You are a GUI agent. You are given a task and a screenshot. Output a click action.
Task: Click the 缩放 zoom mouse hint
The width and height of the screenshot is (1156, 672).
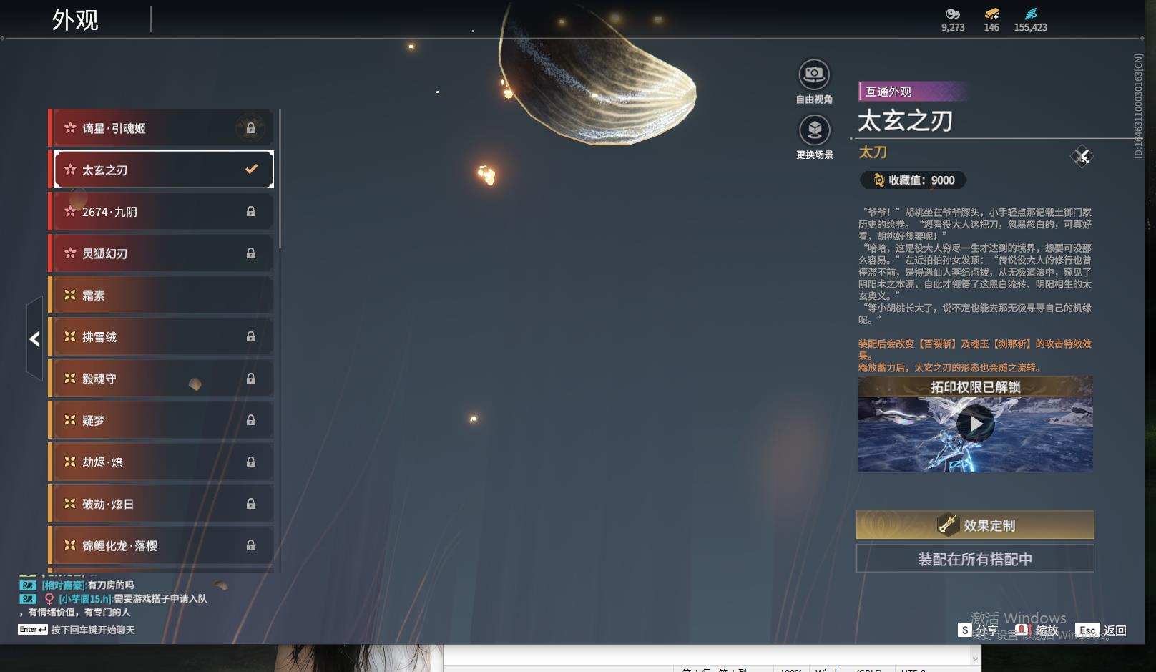[1037, 630]
